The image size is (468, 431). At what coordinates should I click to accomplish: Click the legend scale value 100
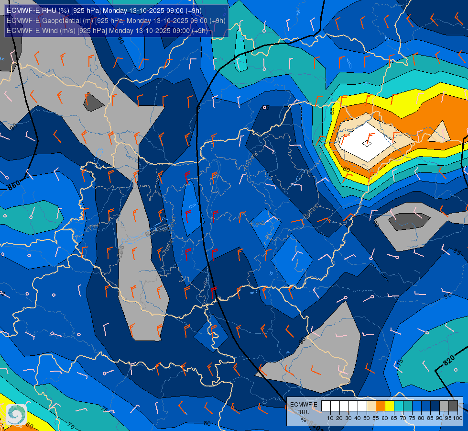[x=457, y=418]
